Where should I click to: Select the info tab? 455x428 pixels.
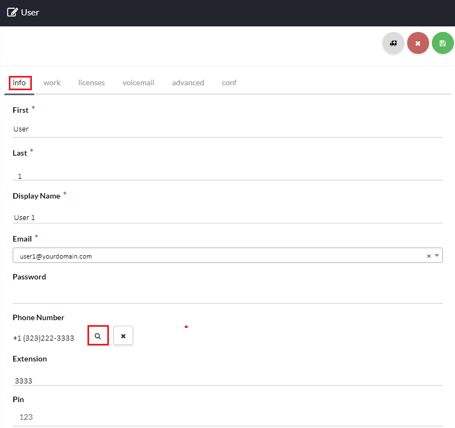[19, 83]
